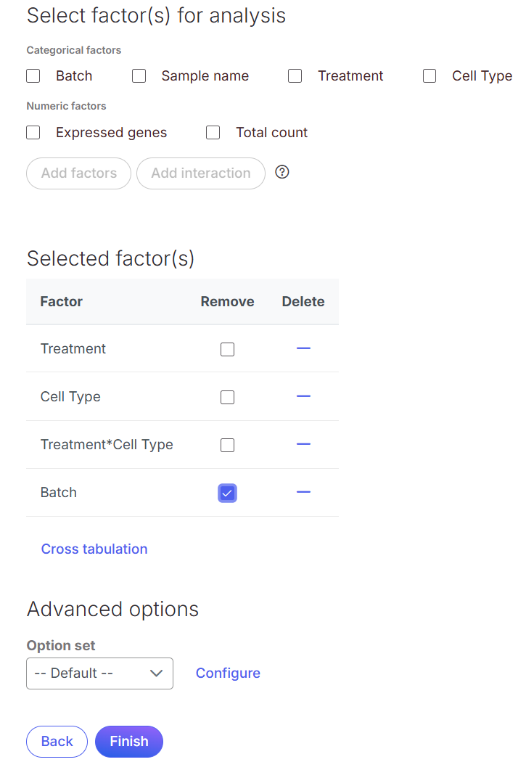Check the Expressed genes numeric factor
This screenshot has height=770, width=526.
pos(33,133)
